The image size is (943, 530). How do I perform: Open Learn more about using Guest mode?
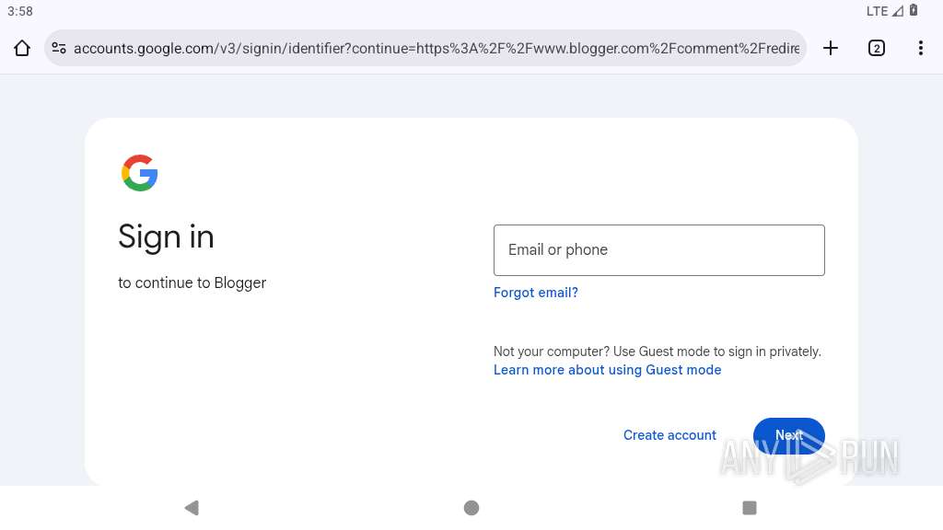point(608,370)
